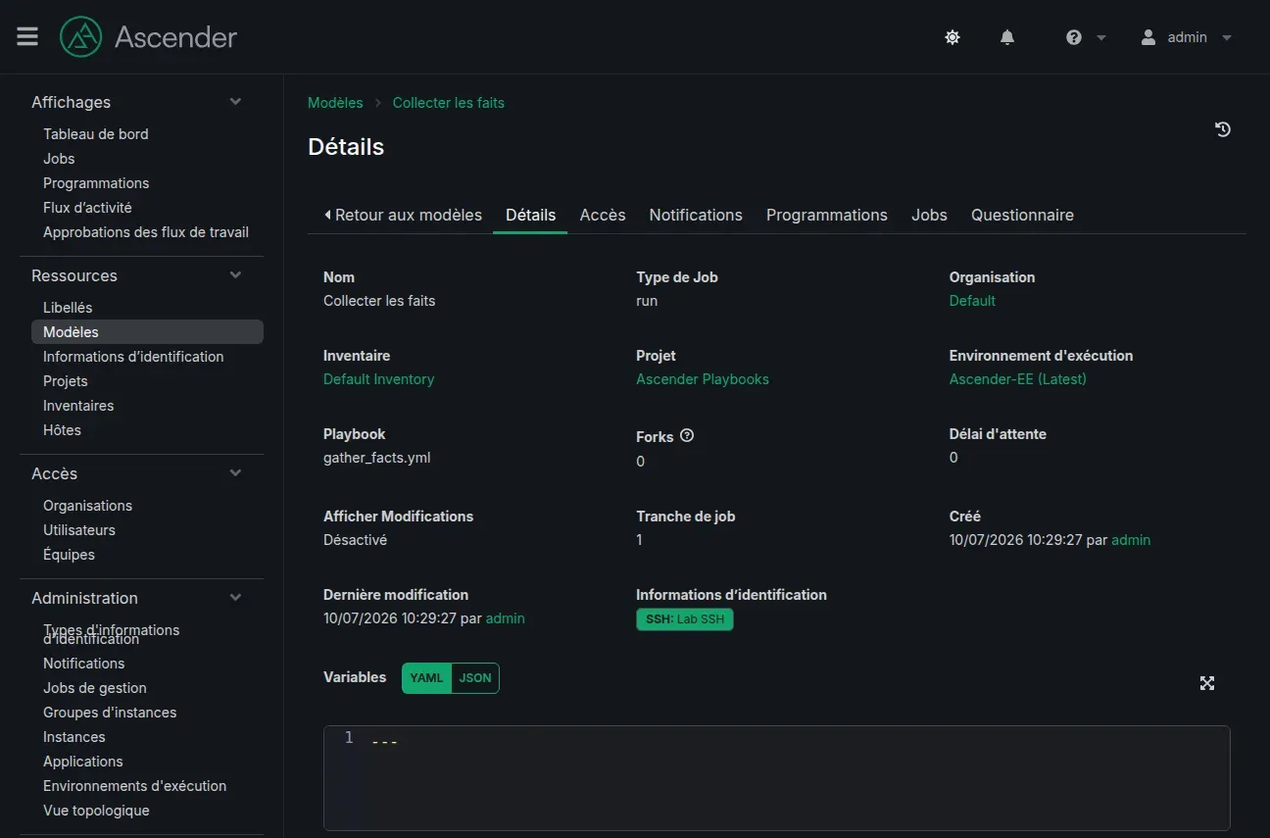This screenshot has height=838, width=1270.
Task: Click the Ascender logo
Action: 148,37
